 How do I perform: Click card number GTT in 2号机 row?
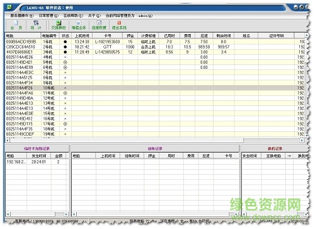coord(107,47)
